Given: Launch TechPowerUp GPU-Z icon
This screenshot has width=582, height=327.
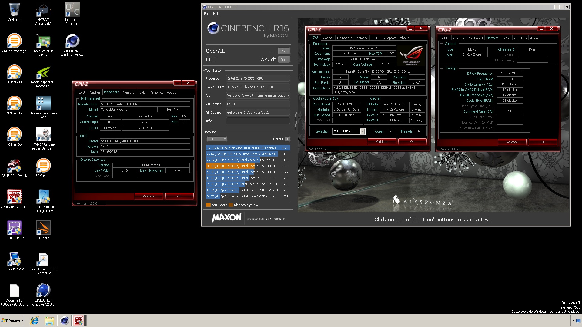Looking at the screenshot, I should 43,45.
